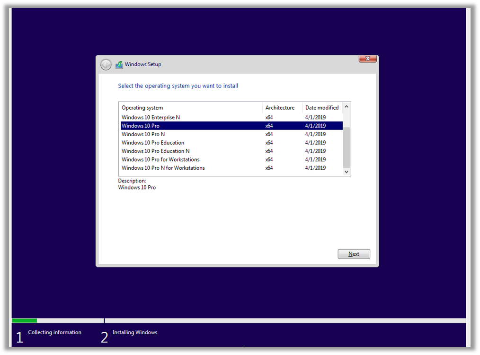The image size is (480, 355).
Task: Click the Date modified column header
Action: [x=322, y=108]
